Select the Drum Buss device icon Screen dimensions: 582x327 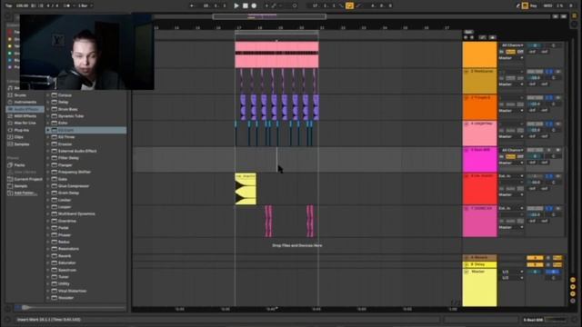pyautogui.click(x=55, y=109)
